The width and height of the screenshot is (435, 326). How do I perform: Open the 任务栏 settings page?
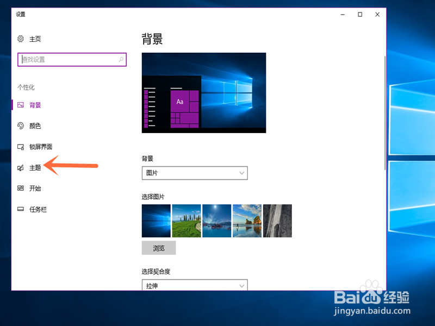[38, 209]
